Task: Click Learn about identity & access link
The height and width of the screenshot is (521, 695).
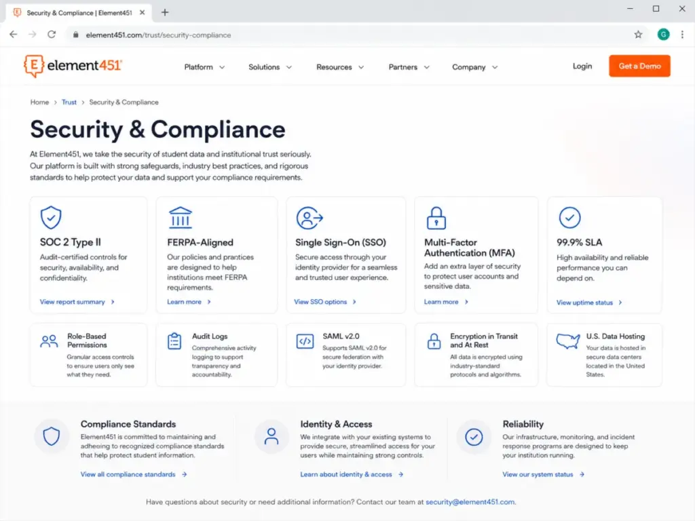Action: [x=352, y=474]
